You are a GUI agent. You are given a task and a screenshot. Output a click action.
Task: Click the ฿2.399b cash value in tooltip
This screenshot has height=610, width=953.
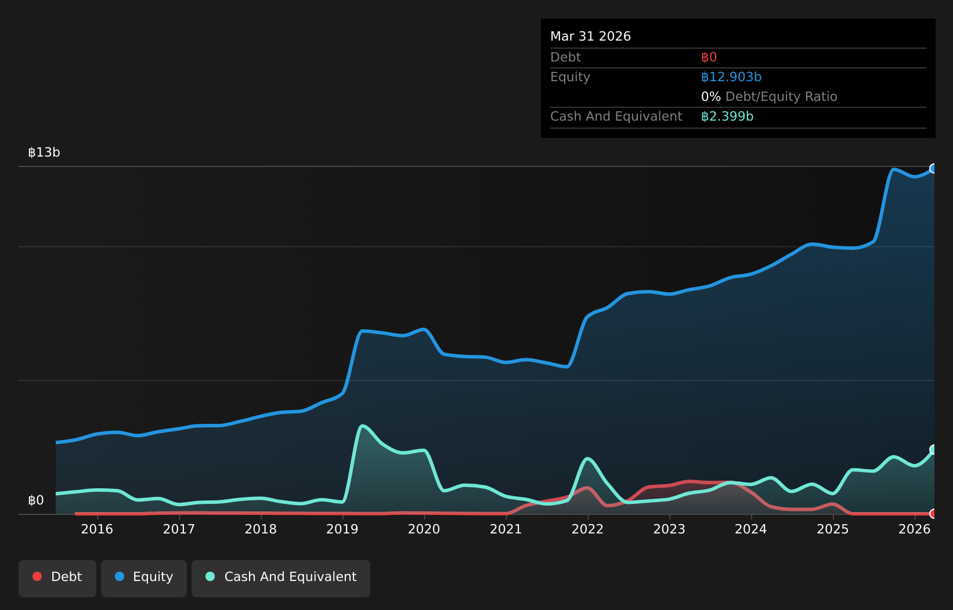727,117
